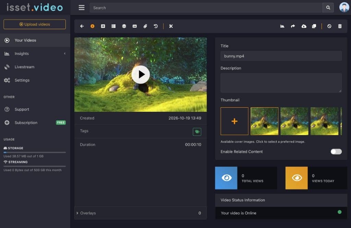Open the history clock icon
Viewport: 351px width, 228px height.
click(156, 26)
